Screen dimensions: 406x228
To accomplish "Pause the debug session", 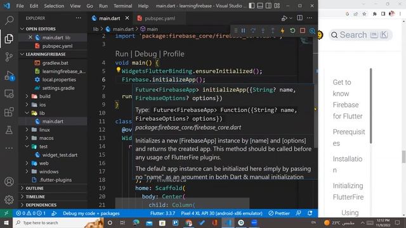I will tap(243, 31).
